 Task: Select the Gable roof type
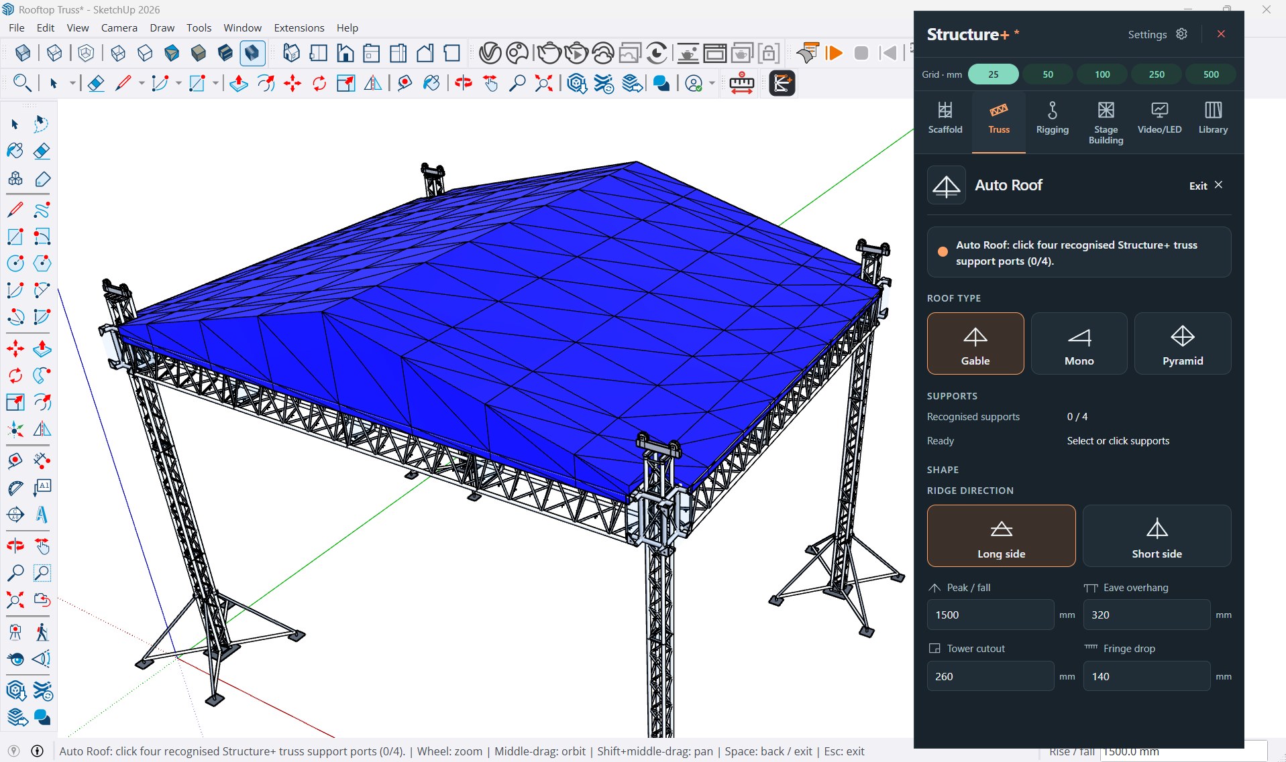pos(975,343)
